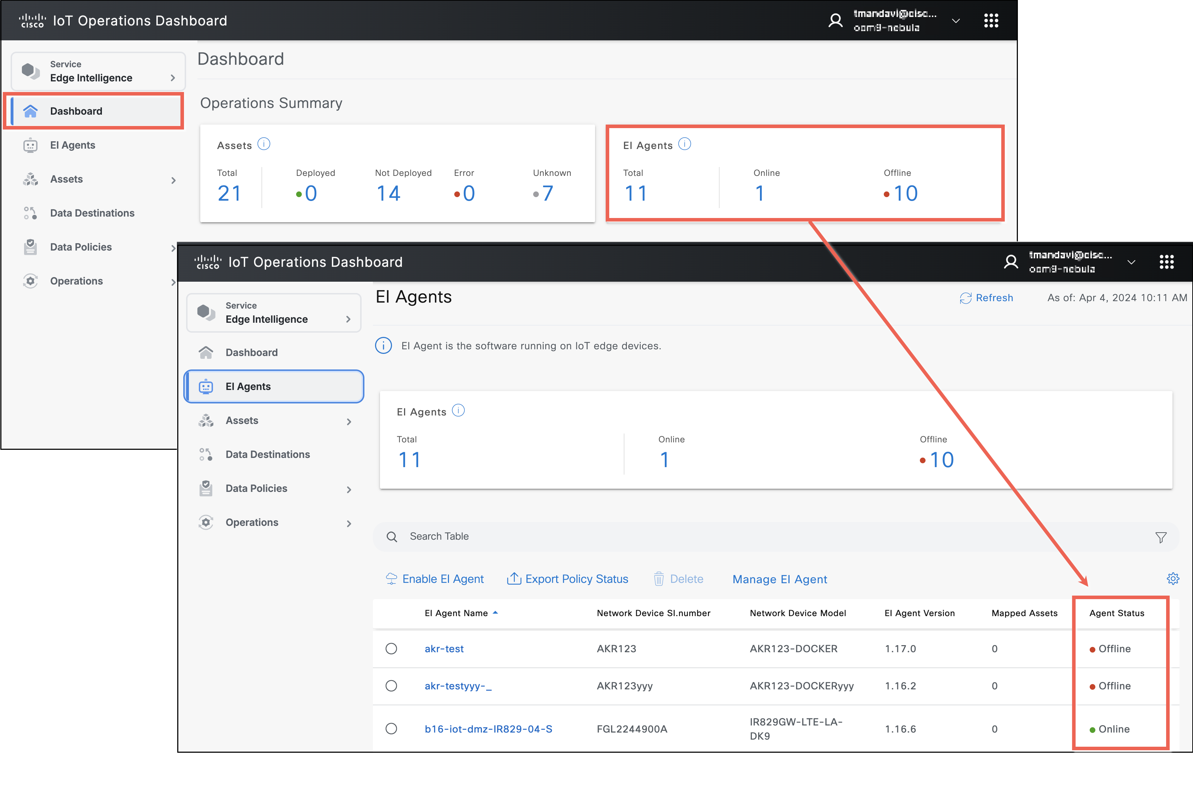Sort by Agent Status column header
This screenshot has height=792, width=1193.
[1116, 613]
